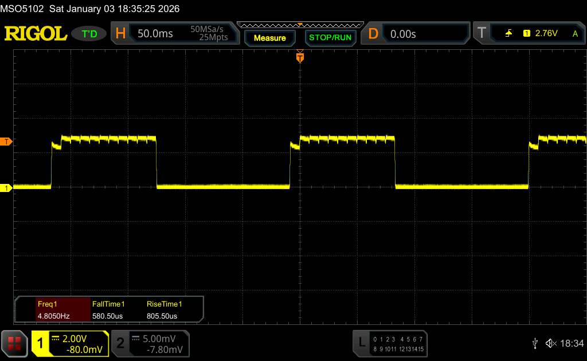587x361 pixels.
Task: Click the 50MSa/s sample rate and memory depth readout
Action: 209,34
